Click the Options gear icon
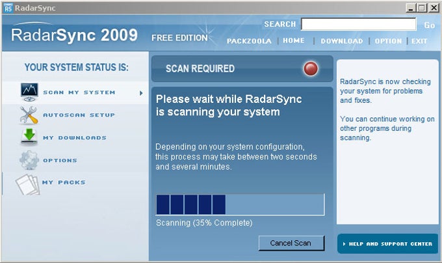This screenshot has width=442, height=263. pyautogui.click(x=29, y=160)
